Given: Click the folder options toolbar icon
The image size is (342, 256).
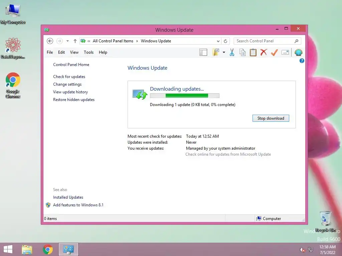Looking at the screenshot, I should pos(215,52).
